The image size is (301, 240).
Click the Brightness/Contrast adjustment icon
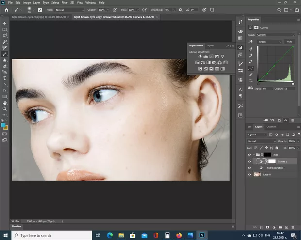(200, 56)
